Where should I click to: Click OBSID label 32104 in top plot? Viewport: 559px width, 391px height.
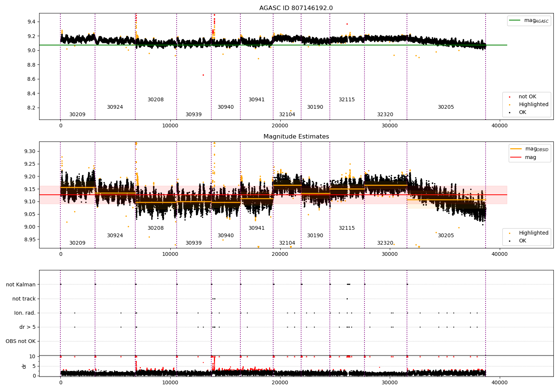[287, 115]
